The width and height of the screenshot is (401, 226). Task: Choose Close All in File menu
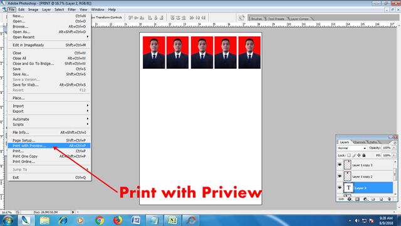click(49, 58)
